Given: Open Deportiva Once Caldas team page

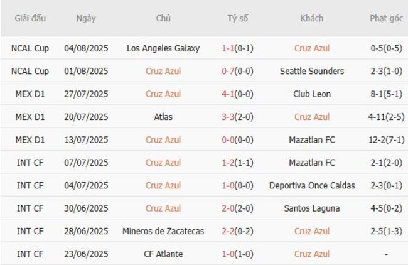Looking at the screenshot, I should tap(312, 185).
